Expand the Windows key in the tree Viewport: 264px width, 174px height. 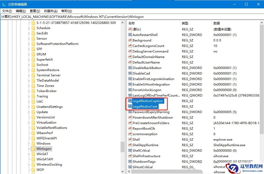29,143
